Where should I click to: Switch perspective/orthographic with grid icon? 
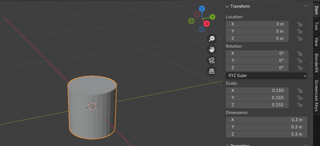click(212, 71)
